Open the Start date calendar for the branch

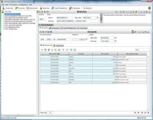97,18
